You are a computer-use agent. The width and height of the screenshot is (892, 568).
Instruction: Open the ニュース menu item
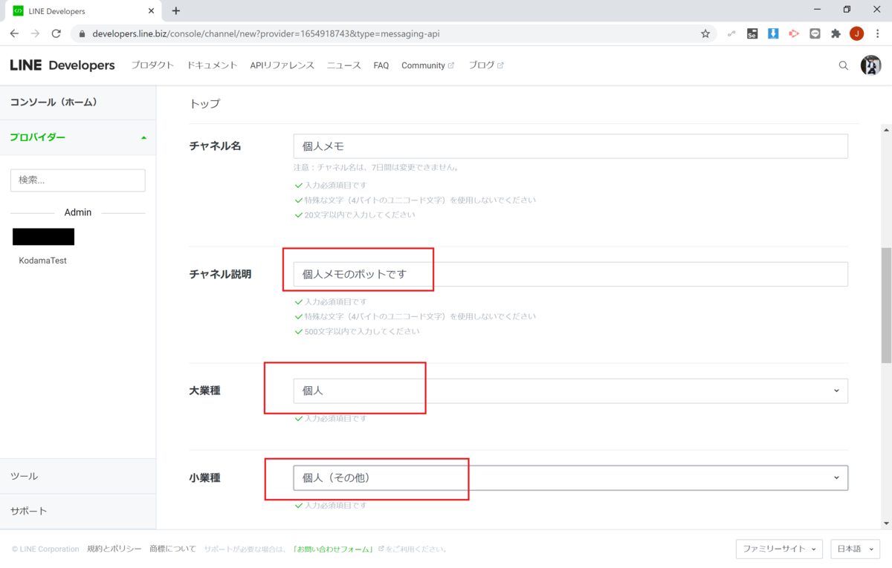point(344,65)
